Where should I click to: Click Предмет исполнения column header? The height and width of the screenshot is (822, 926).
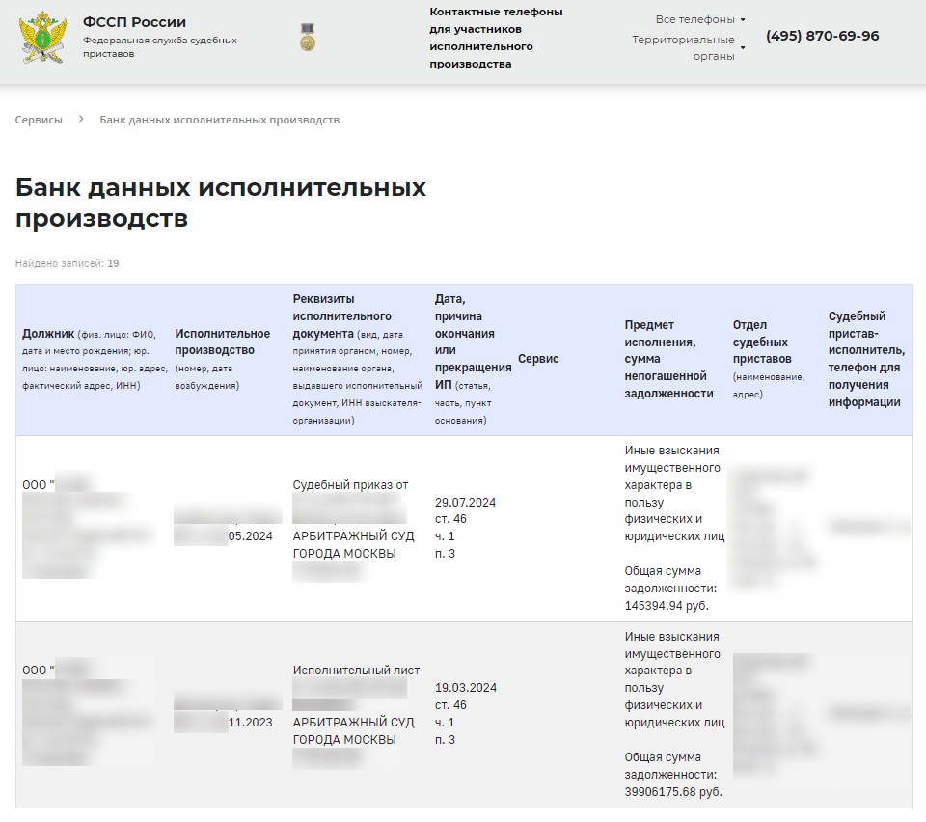(x=668, y=359)
